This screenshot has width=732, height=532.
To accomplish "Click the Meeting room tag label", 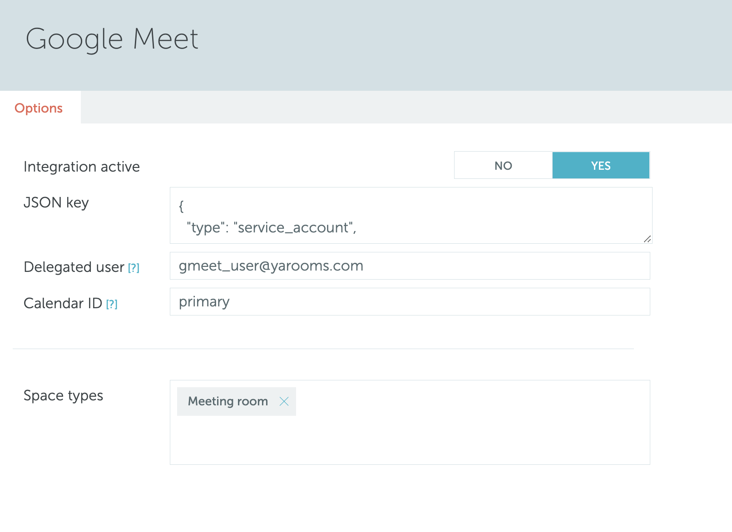I will tap(228, 401).
